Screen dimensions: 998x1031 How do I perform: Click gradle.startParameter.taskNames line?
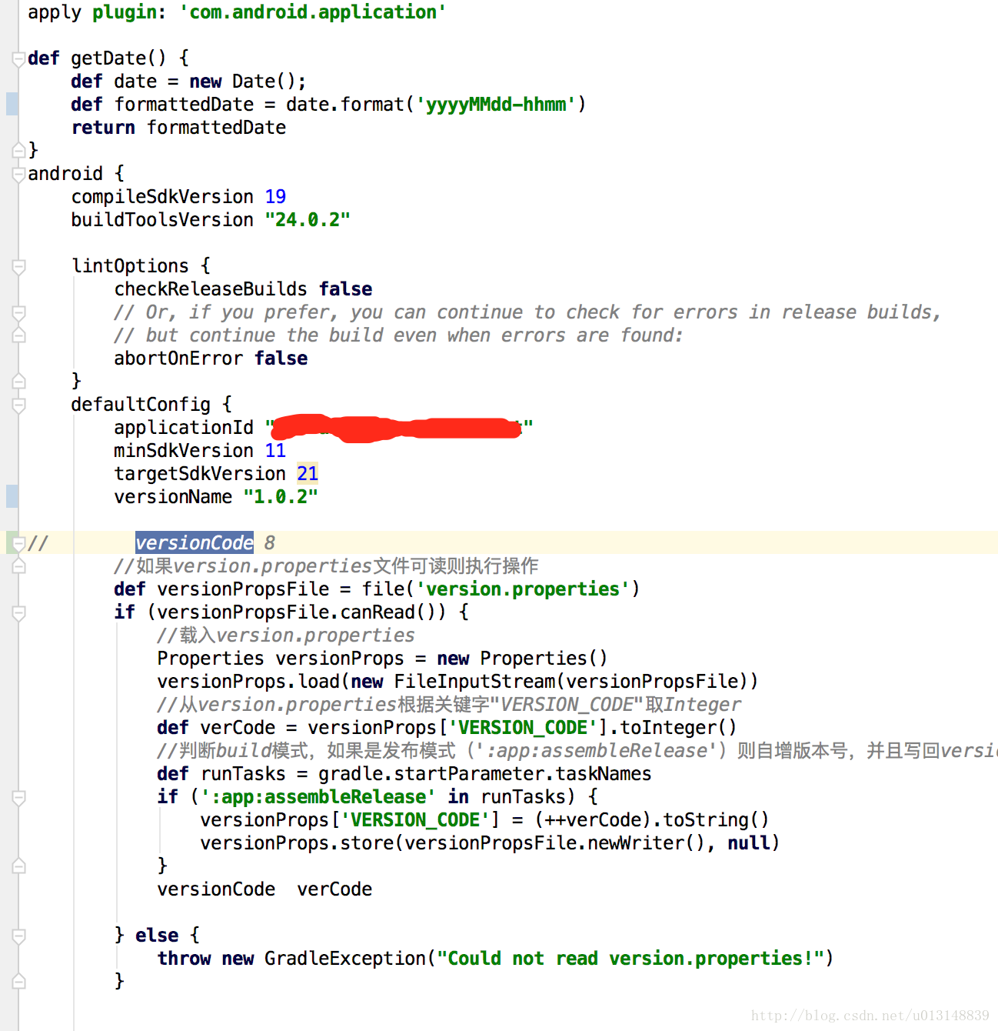pyautogui.click(x=404, y=774)
